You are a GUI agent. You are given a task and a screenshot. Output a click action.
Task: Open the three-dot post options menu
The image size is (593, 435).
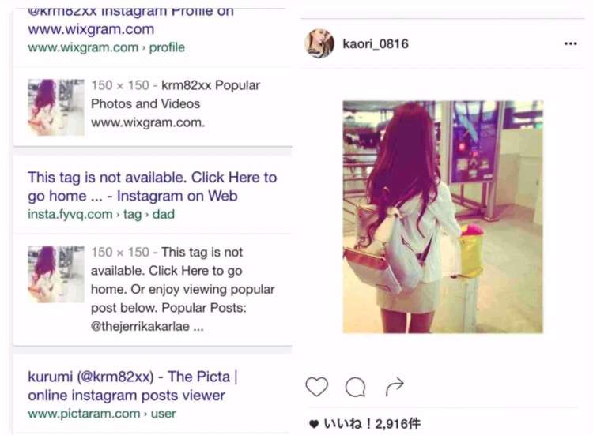[570, 43]
